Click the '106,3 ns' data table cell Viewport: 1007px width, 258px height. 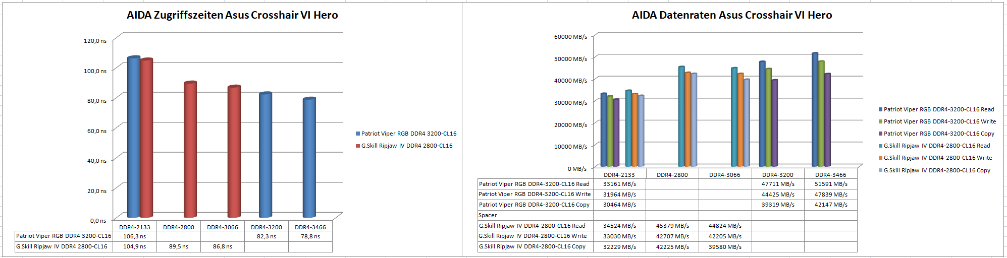pyautogui.click(x=135, y=236)
